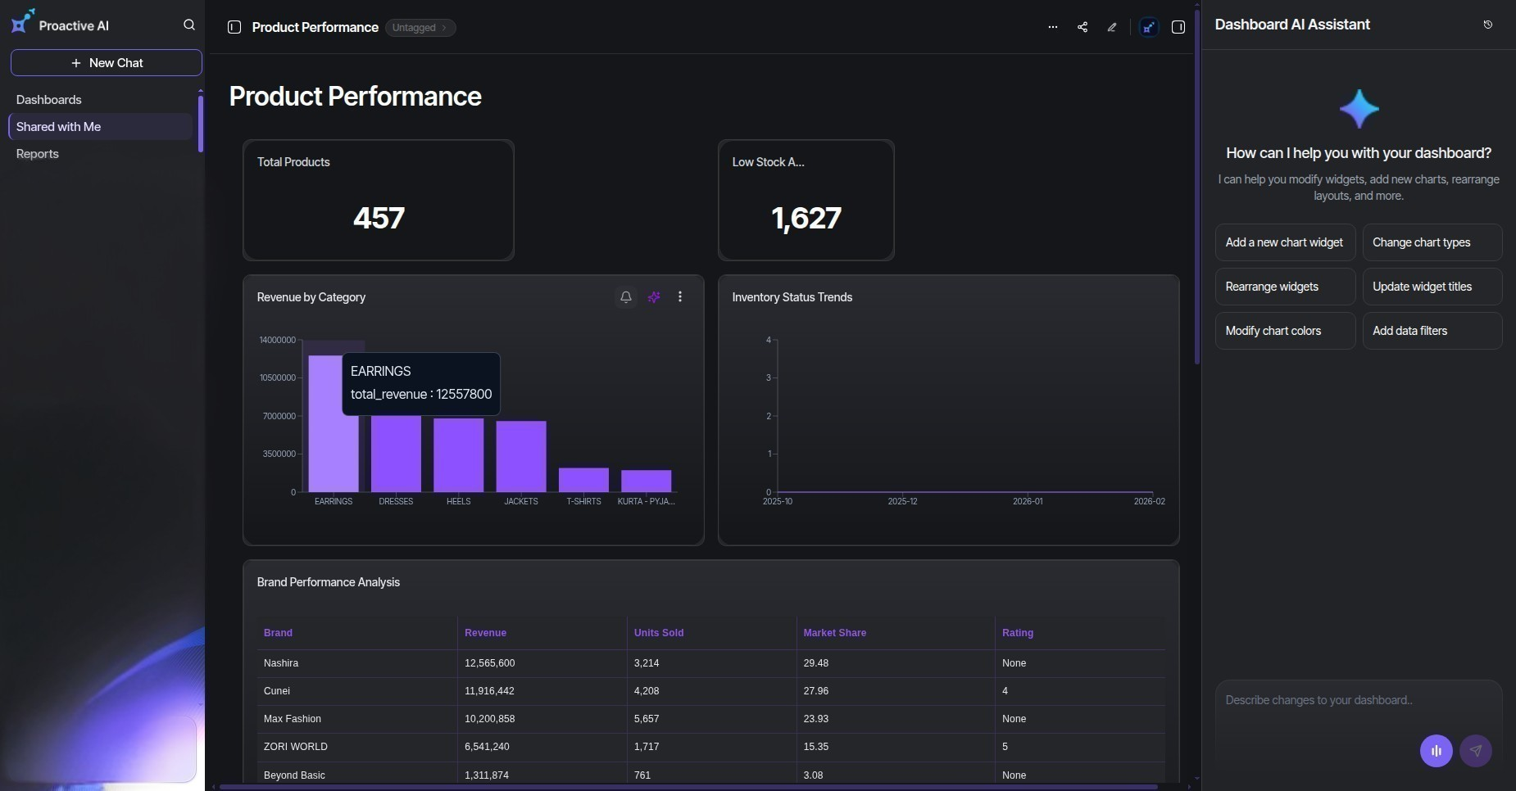Image resolution: width=1516 pixels, height=791 pixels.
Task: Open Dashboards in the sidebar
Action: [x=49, y=100]
